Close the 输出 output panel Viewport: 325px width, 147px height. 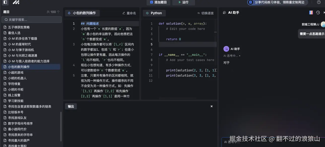pyautogui.click(x=211, y=106)
